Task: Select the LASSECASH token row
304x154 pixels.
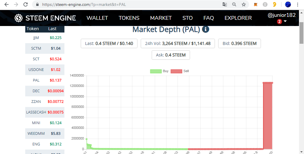Action: coord(45,112)
